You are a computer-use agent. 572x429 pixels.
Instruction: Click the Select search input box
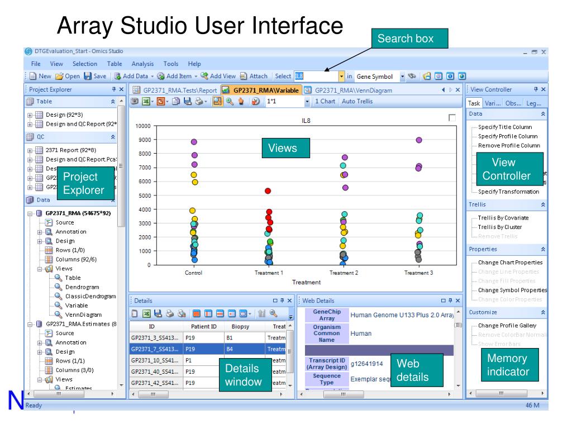coord(316,76)
